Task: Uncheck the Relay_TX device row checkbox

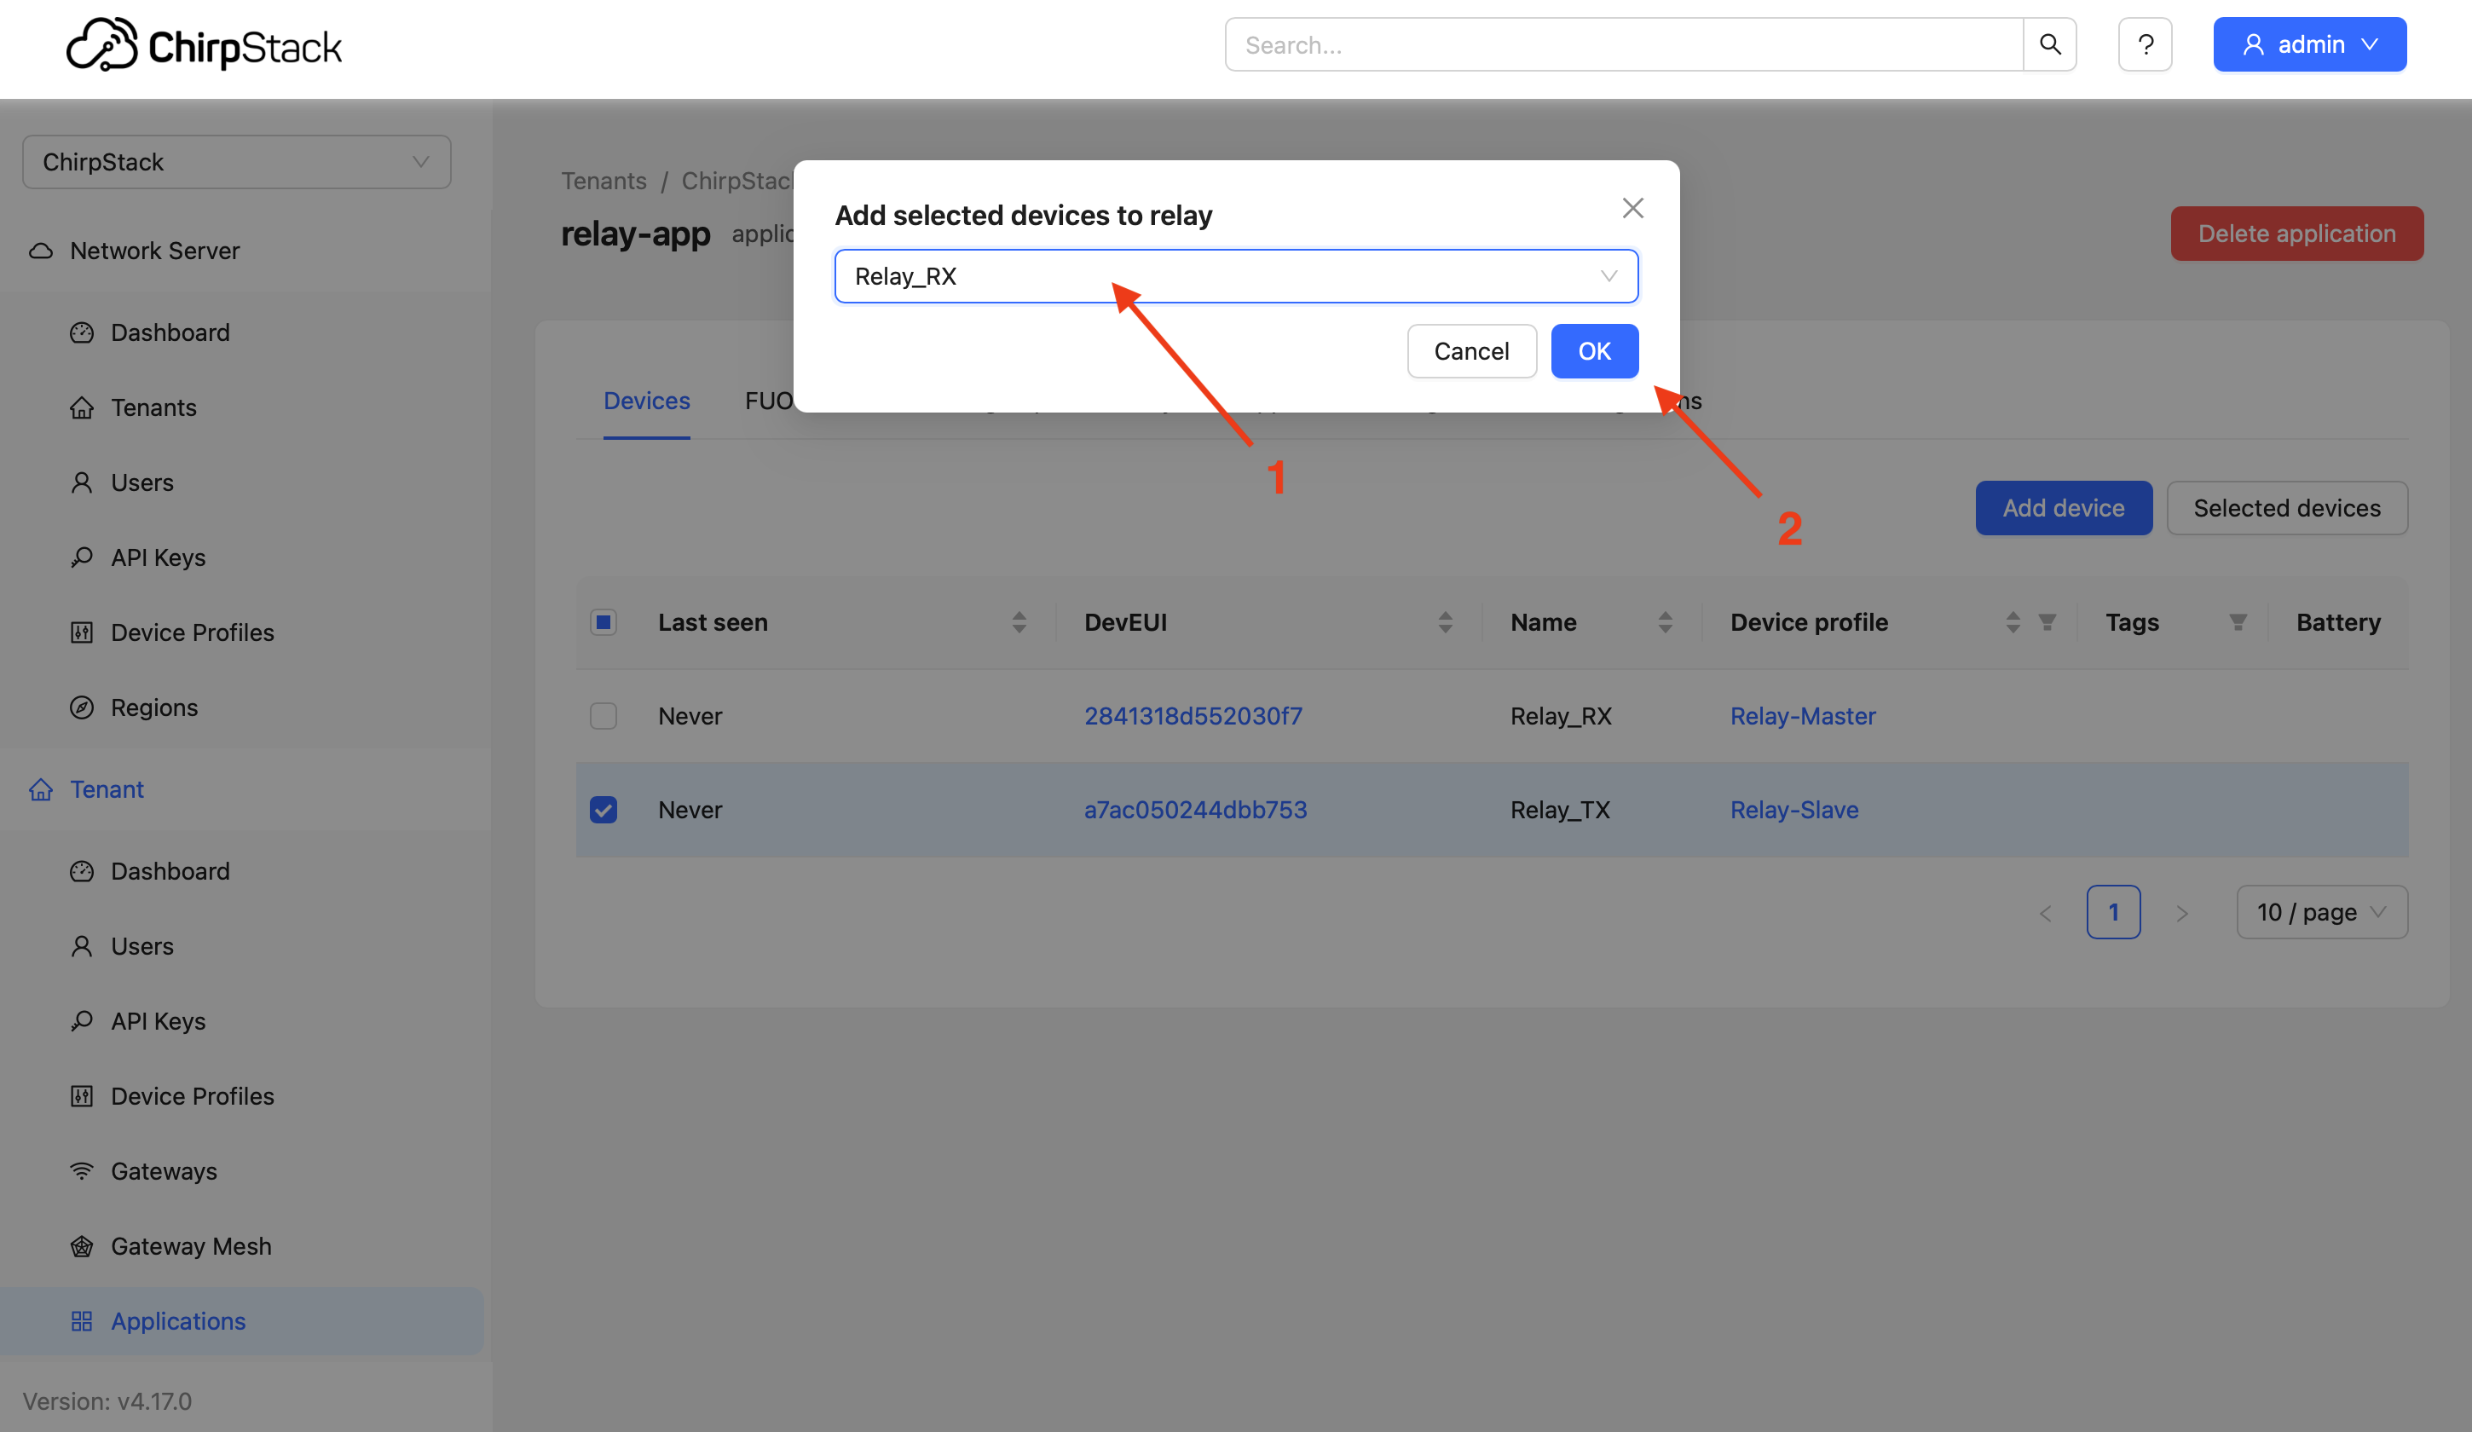Action: [x=604, y=810]
